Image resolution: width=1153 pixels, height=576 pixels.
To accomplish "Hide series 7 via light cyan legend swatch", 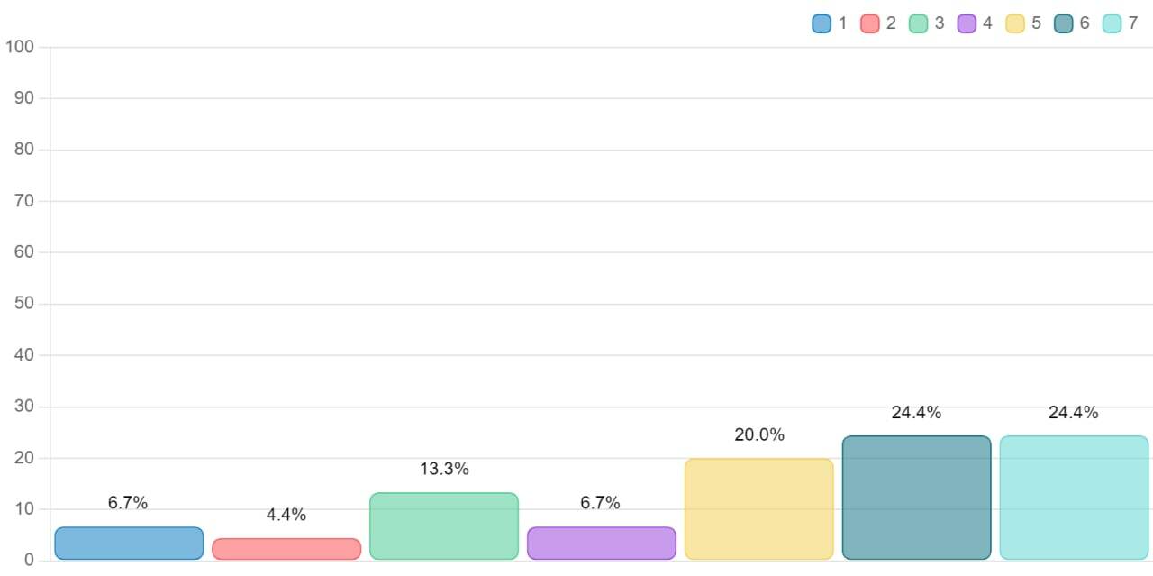I will (x=1112, y=23).
